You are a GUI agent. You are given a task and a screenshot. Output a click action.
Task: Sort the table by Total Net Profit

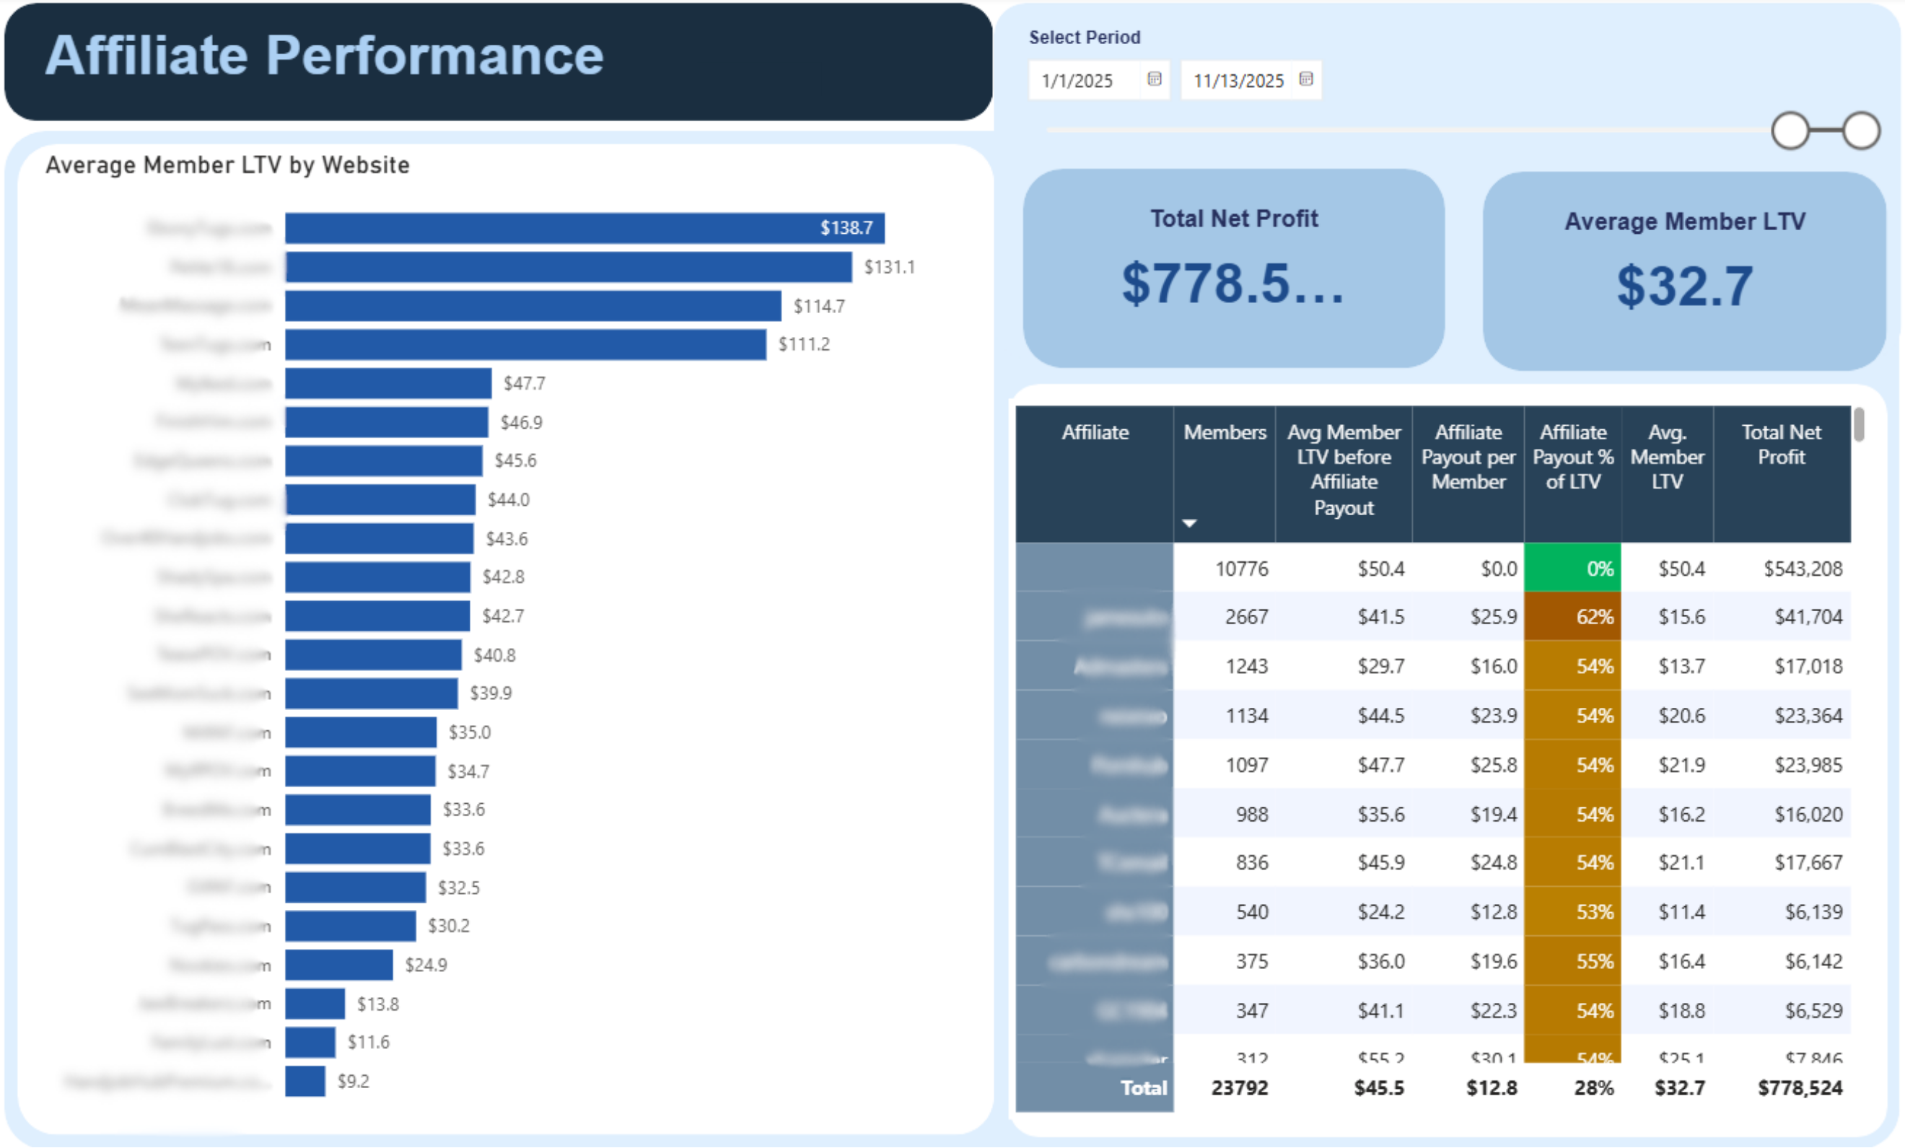point(1782,444)
